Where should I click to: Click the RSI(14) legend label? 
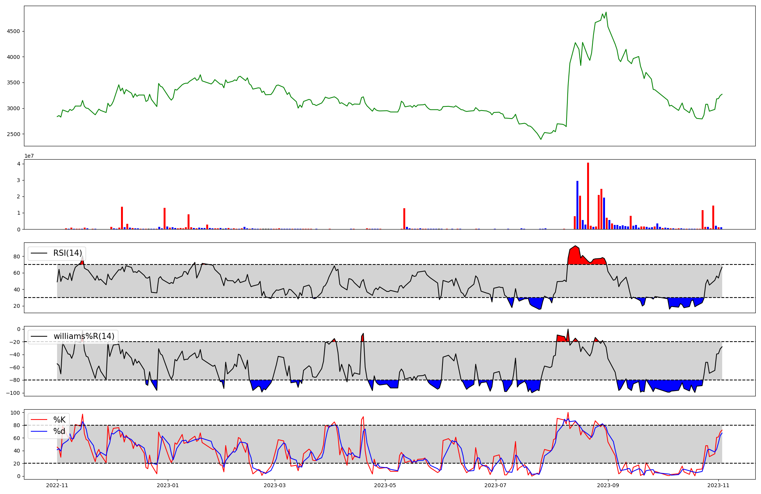[67, 253]
